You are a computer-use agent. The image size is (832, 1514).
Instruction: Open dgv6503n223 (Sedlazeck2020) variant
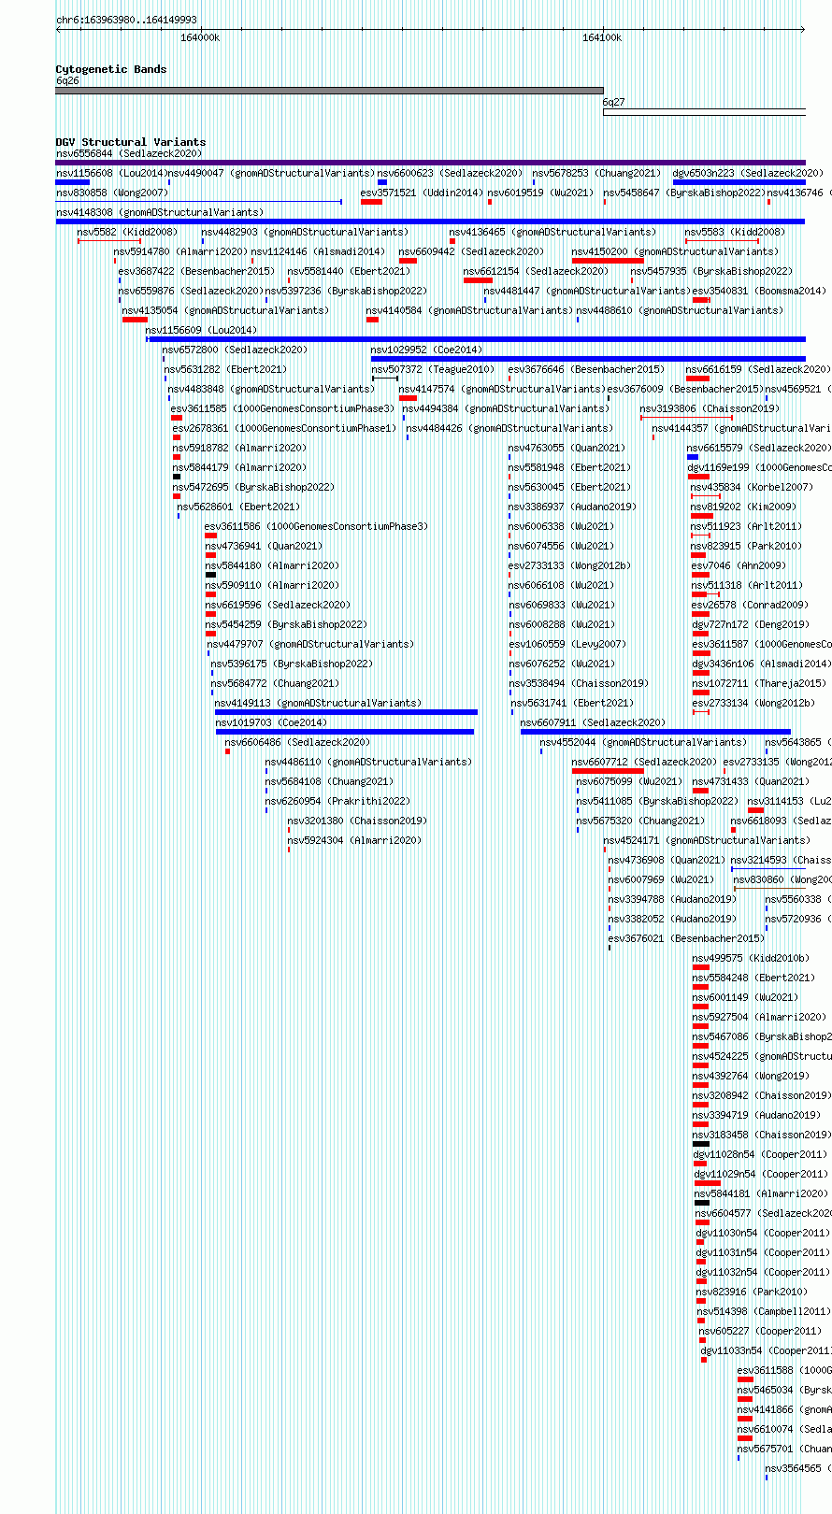point(748,173)
